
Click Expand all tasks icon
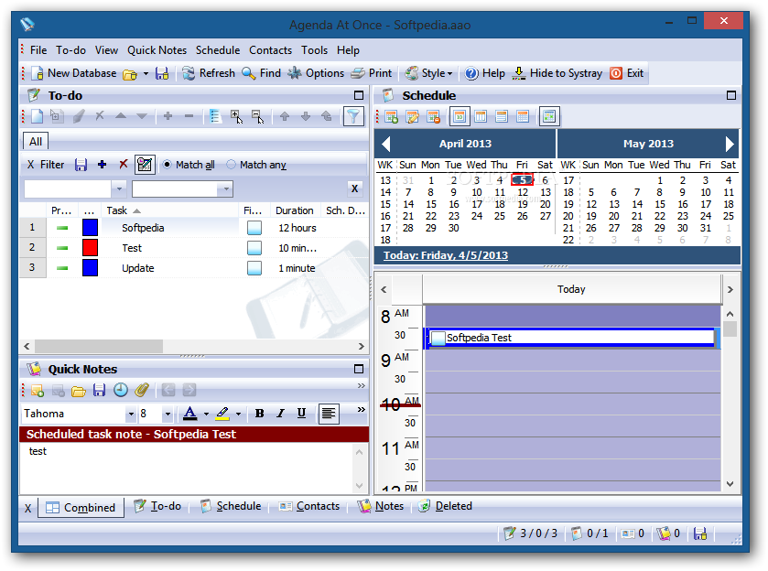pos(236,116)
